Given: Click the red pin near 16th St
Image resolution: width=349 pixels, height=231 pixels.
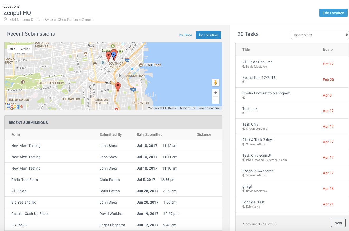Looking at the screenshot, I should (118, 87).
